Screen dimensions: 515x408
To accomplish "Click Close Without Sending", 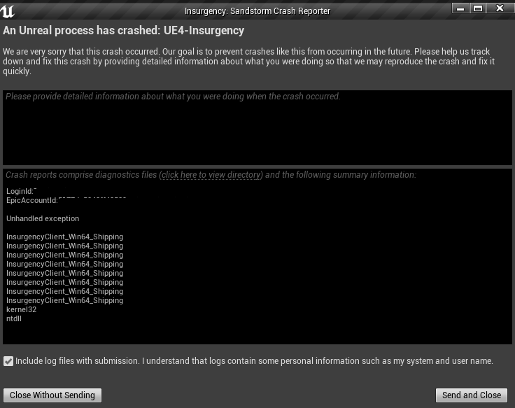I will point(52,395).
